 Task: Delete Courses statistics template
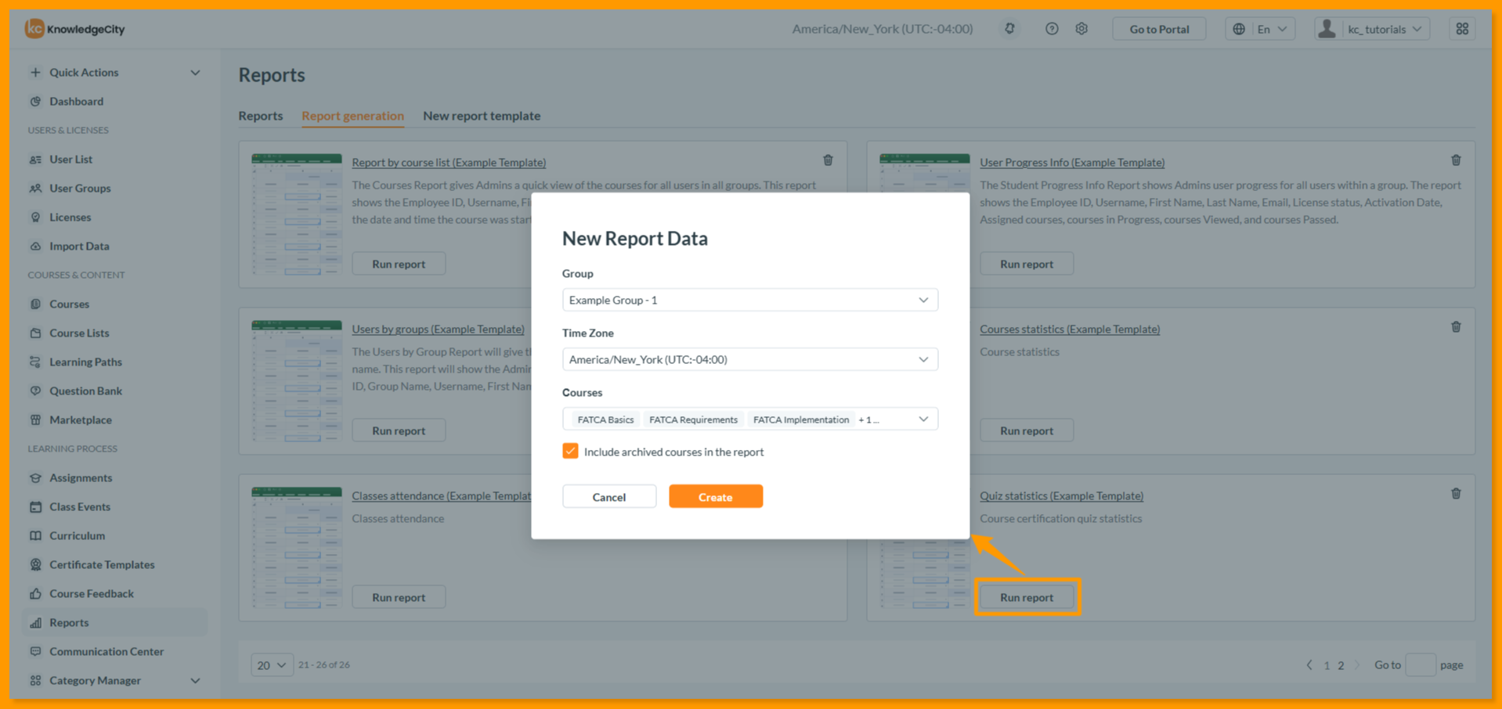[x=1456, y=327]
